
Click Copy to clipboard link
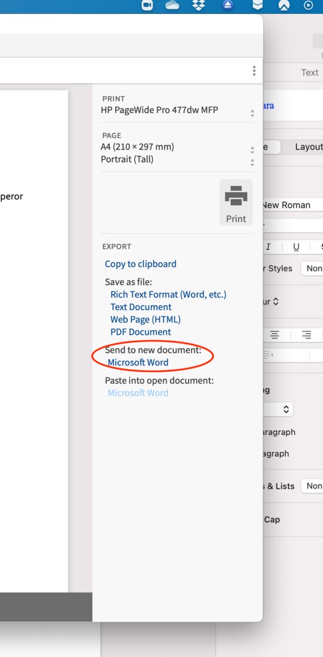tap(140, 264)
